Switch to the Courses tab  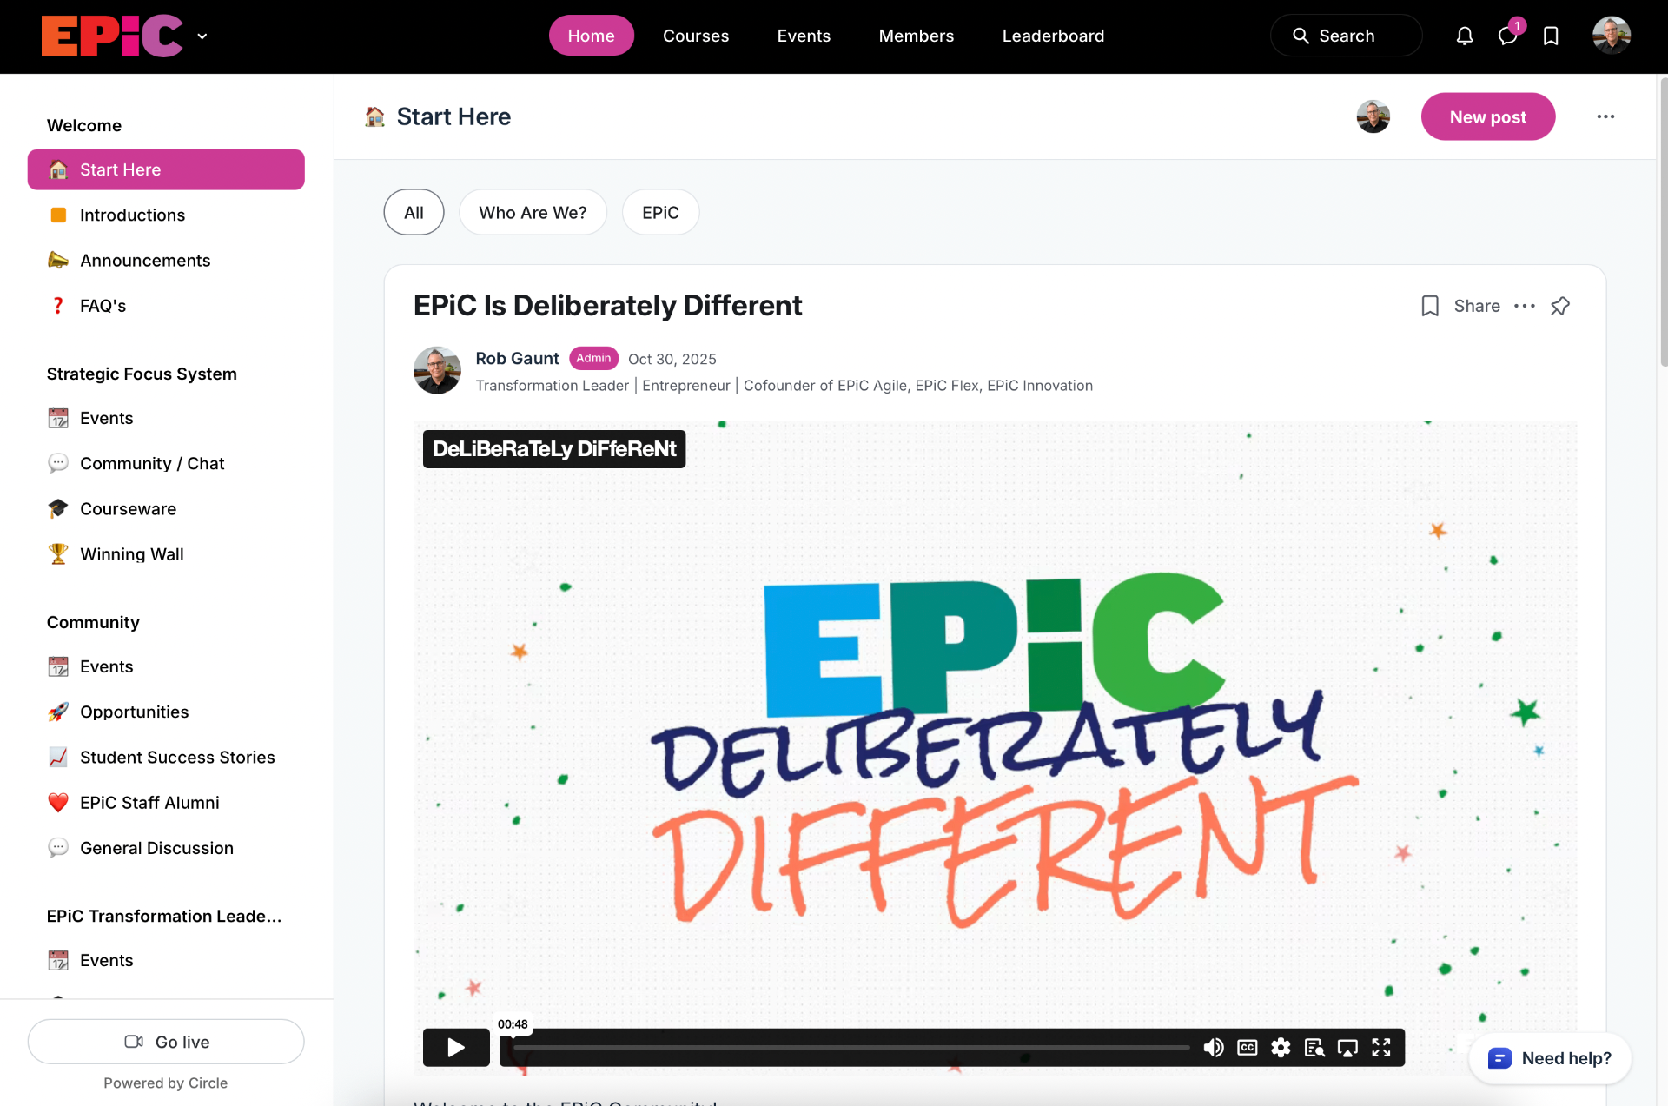point(696,36)
